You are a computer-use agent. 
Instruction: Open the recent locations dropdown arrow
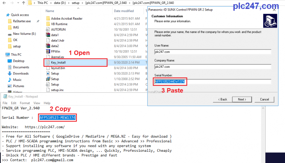point(17,3)
